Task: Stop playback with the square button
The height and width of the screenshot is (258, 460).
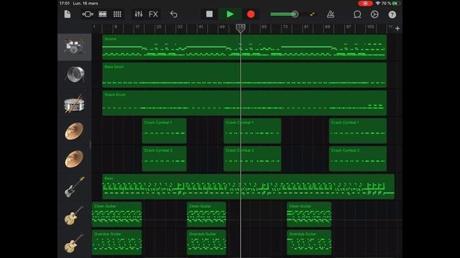Action: tap(209, 14)
